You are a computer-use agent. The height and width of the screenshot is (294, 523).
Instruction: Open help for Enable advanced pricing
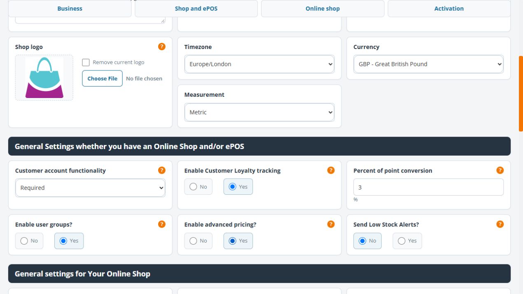tap(331, 224)
